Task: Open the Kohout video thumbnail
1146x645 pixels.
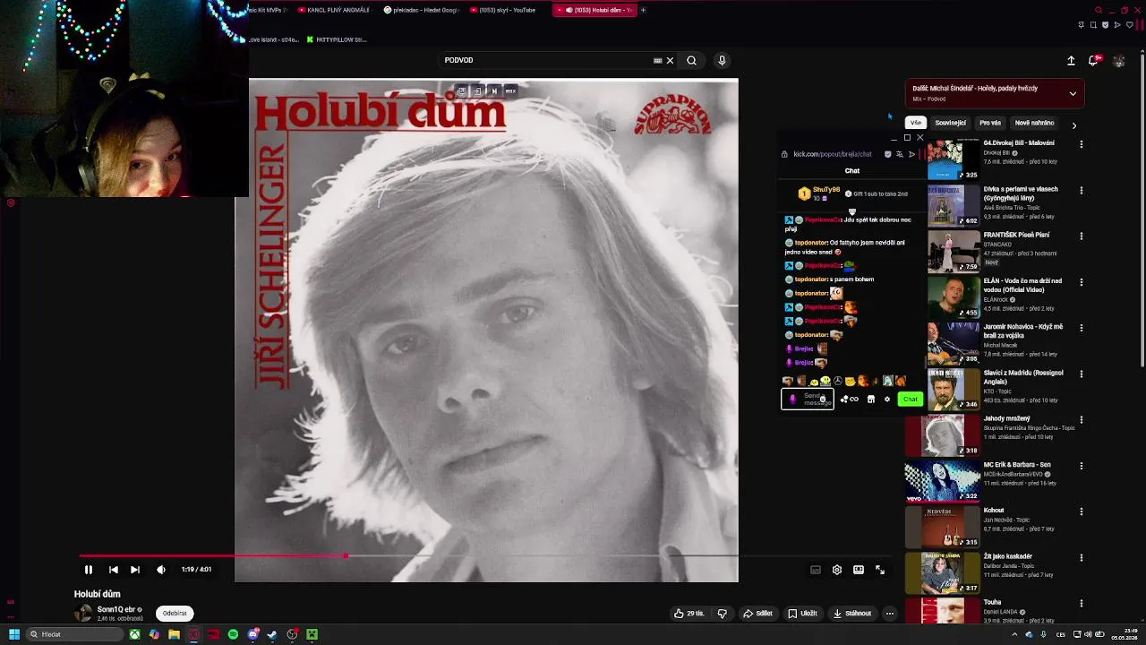Action: pos(942,527)
